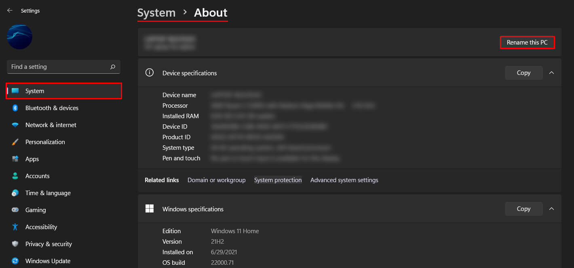This screenshot has height=268, width=574.
Task: Click System in the breadcrumb
Action: (x=156, y=13)
